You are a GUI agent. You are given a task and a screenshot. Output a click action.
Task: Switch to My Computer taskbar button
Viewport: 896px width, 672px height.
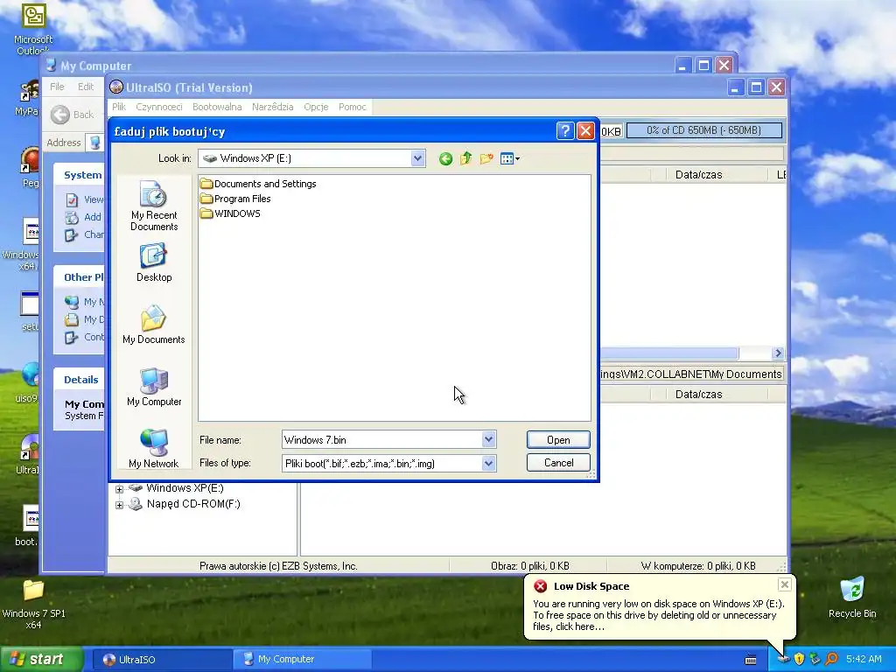point(303,660)
